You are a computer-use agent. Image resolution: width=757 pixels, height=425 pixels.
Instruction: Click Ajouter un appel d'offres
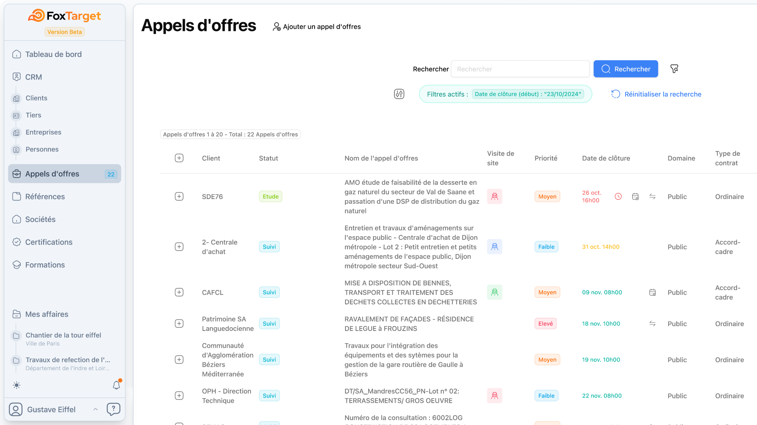pos(316,27)
